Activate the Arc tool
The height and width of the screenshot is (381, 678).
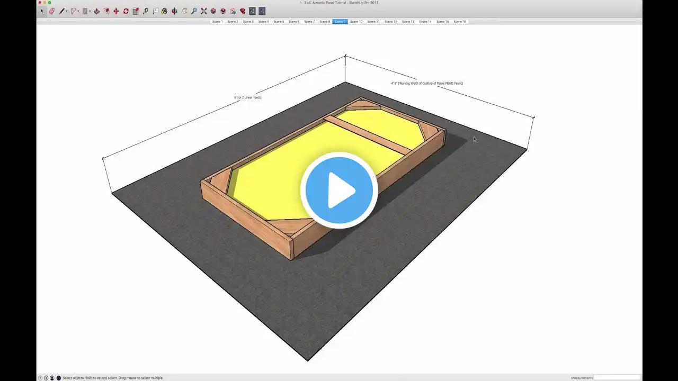pos(74,11)
